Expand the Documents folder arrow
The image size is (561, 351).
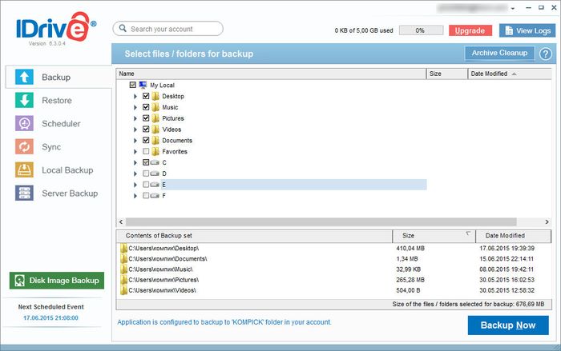pos(135,141)
